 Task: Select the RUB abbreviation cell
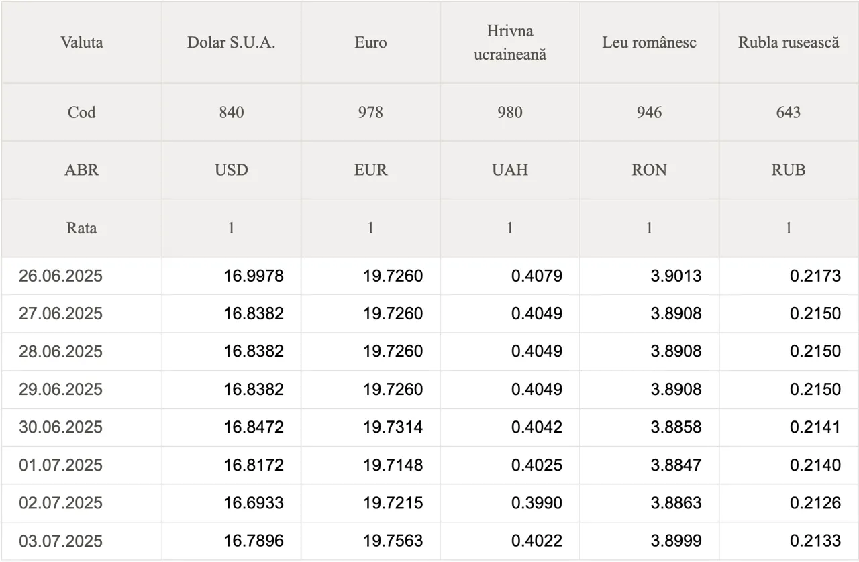point(789,170)
